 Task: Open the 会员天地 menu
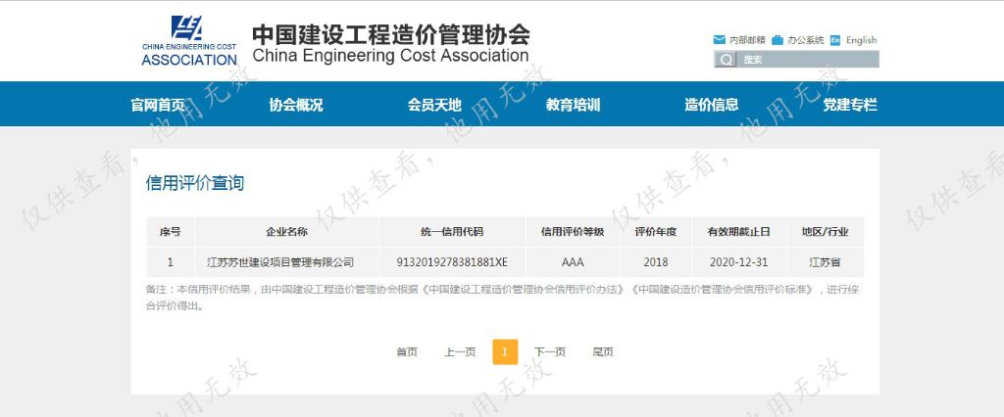[434, 104]
